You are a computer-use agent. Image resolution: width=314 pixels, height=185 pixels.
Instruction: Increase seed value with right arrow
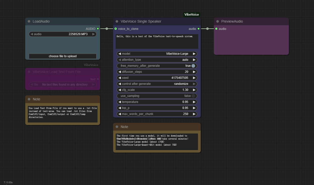point(194,78)
